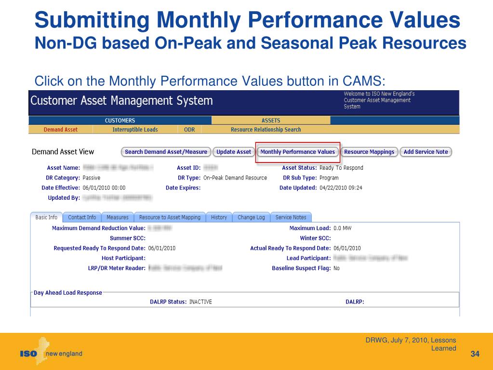Click the 'Asset ID:' label
The width and height of the screenshot is (493, 370).
point(188,168)
